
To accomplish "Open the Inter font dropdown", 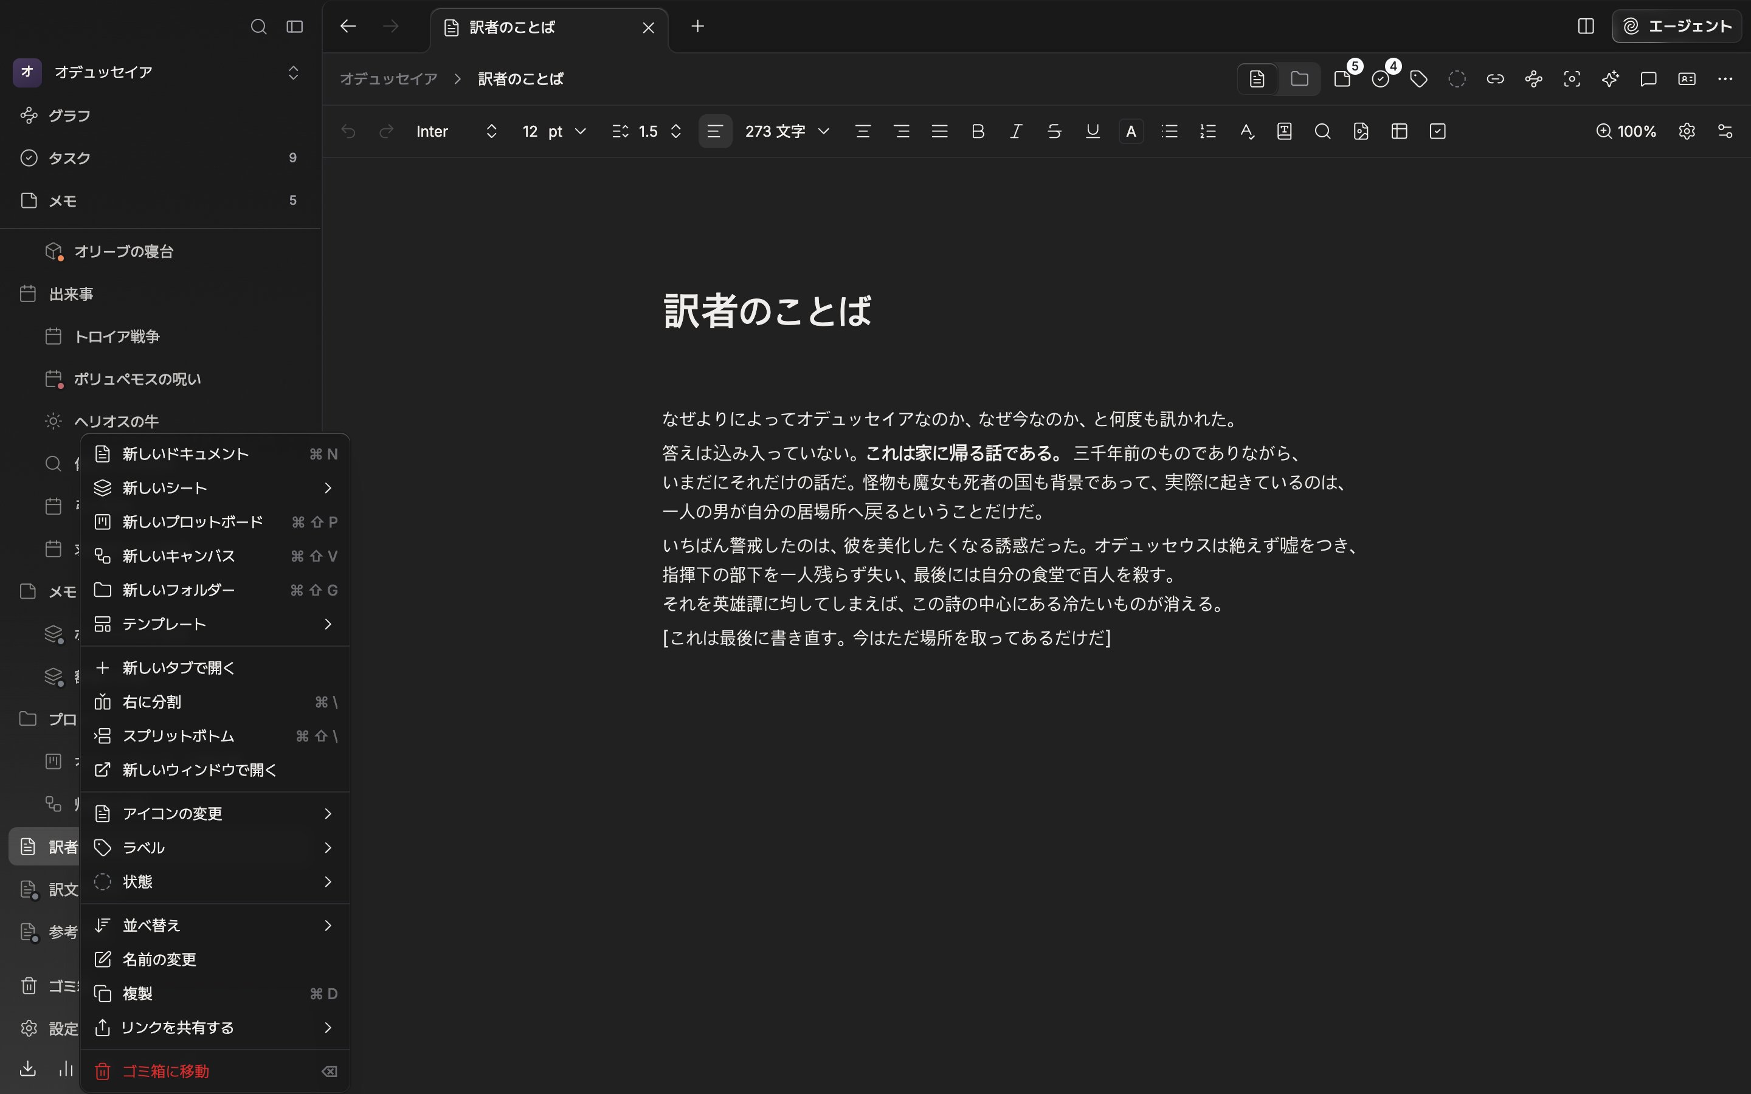I will coord(457,131).
